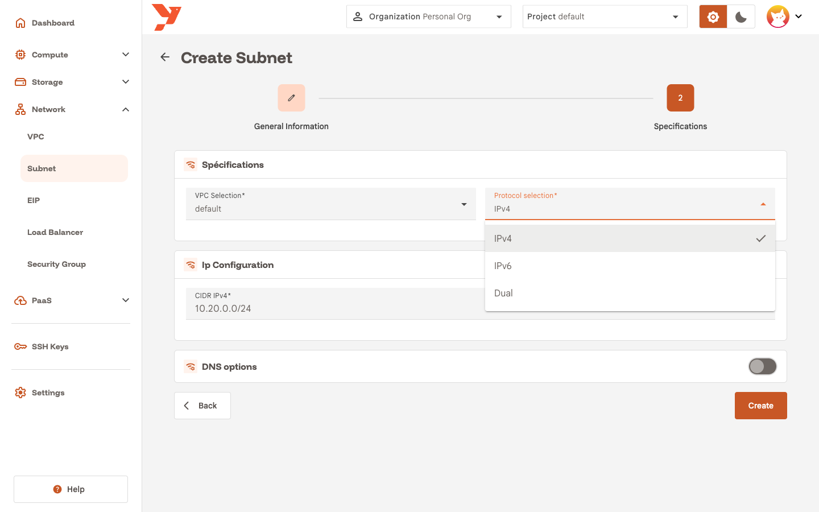Switch to dark theme moon icon
This screenshot has width=819, height=512.
click(741, 16)
